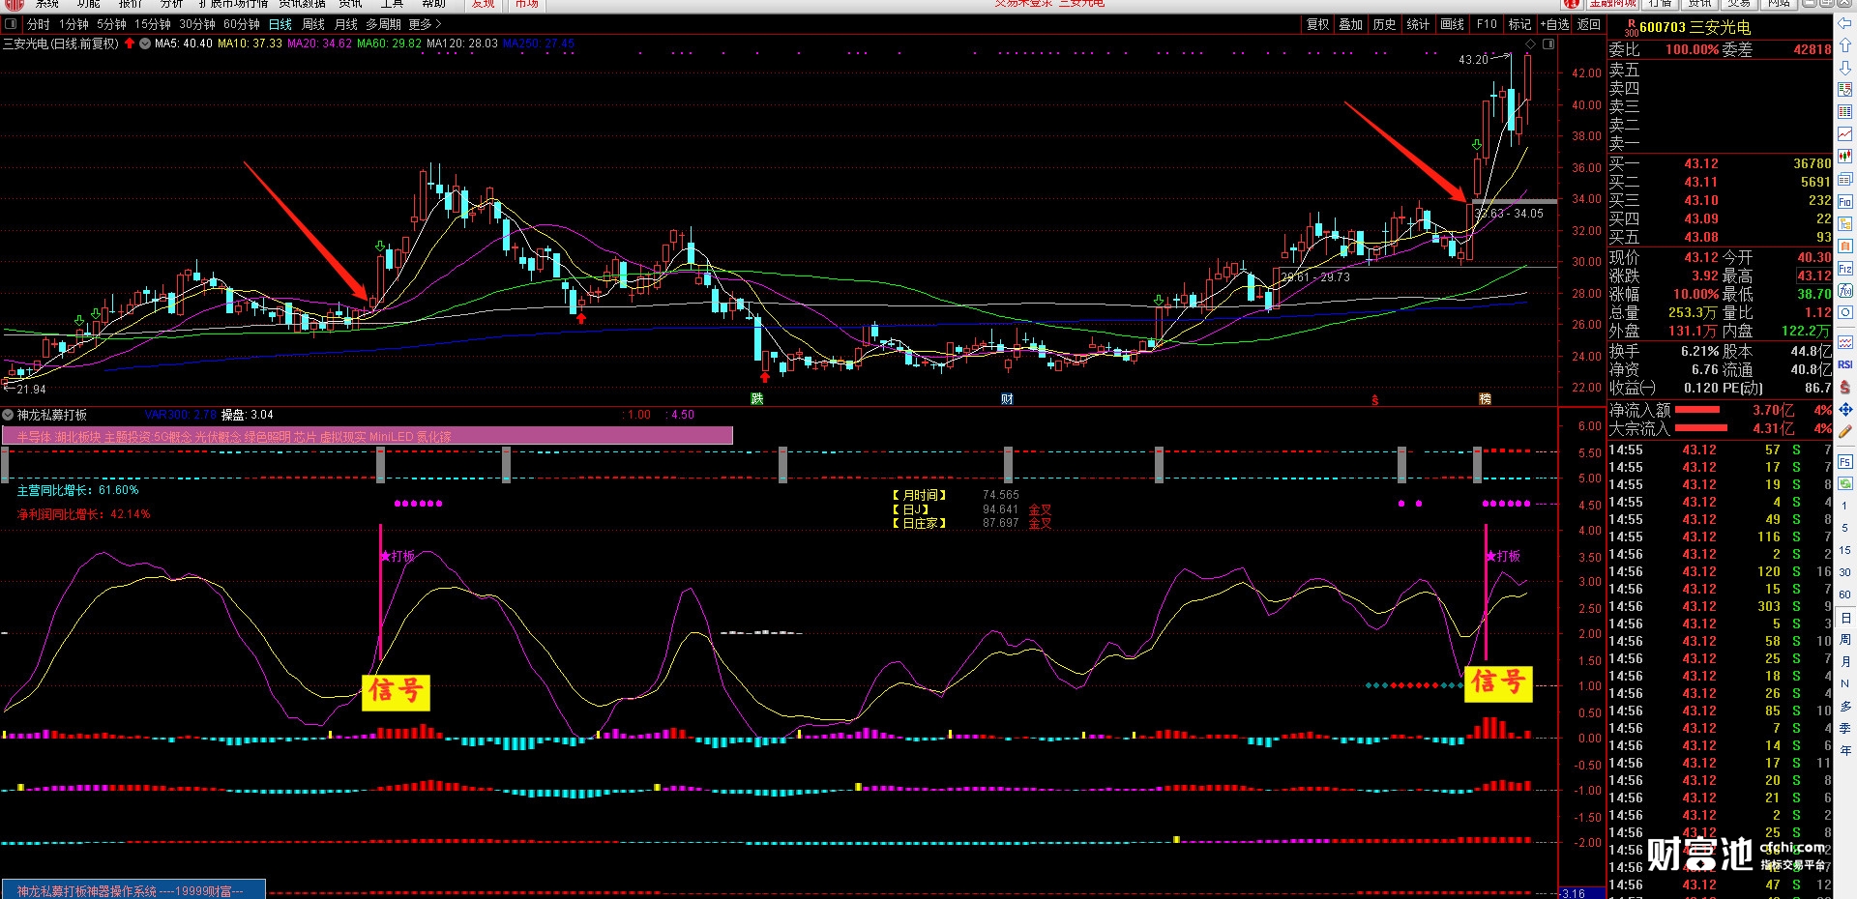Screen dimensions: 1857x899
Task: Click the purple sector concept bar
Action: pos(368,437)
